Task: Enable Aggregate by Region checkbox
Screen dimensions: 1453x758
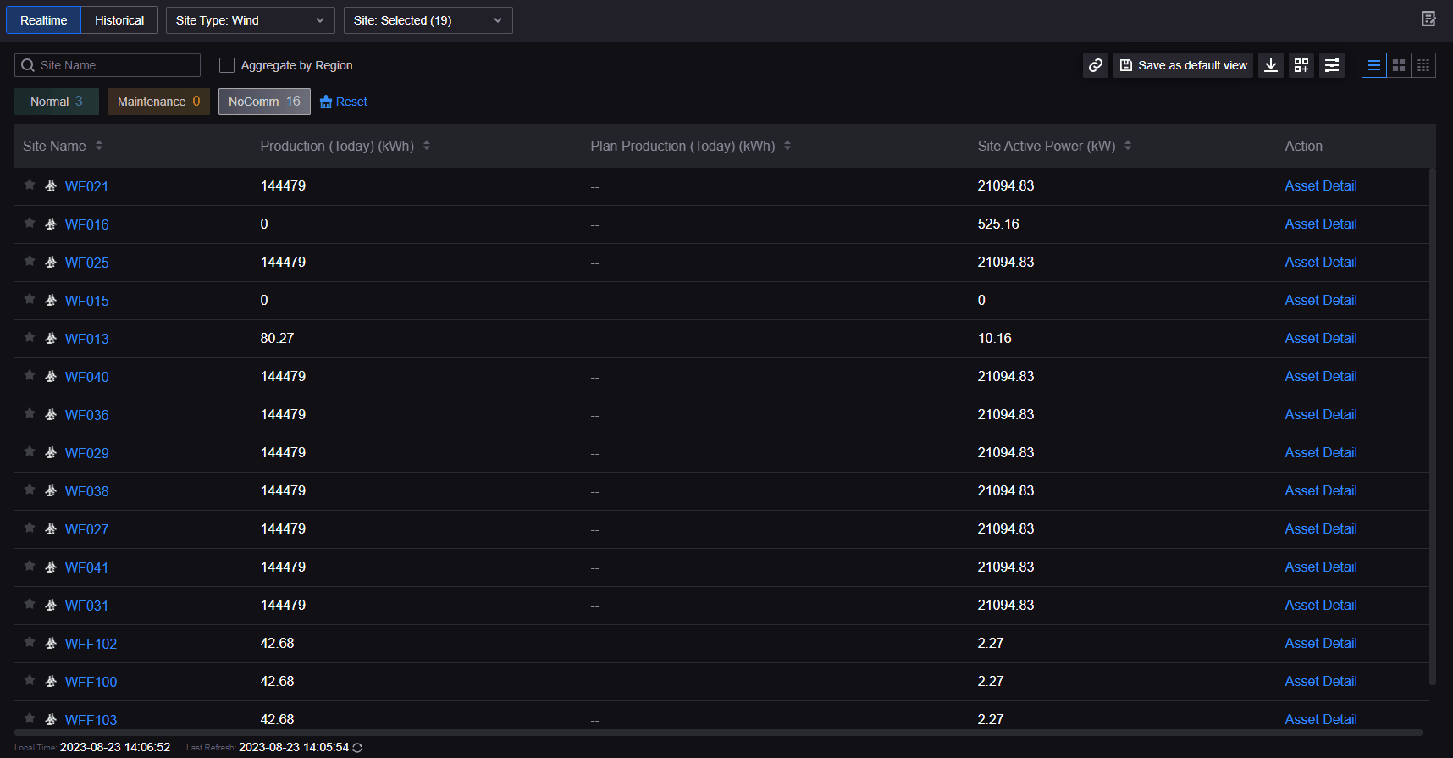Action: point(227,65)
